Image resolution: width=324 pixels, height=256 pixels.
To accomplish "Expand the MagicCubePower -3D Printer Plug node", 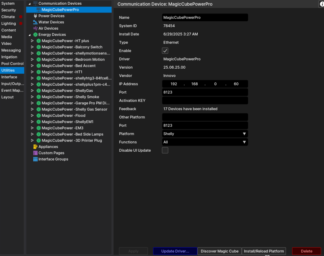I will [x=32, y=140].
